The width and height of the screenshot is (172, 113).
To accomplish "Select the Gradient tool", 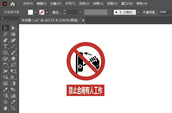I will [x=13, y=83].
